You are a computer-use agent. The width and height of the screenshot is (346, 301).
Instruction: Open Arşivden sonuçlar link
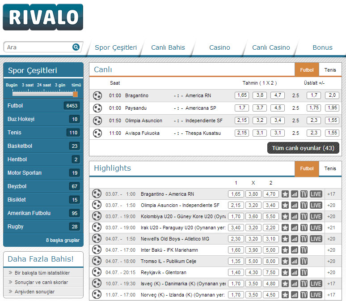tap(34, 292)
